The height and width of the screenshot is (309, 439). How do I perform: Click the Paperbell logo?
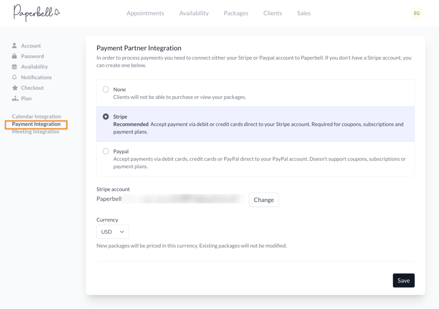point(36,13)
